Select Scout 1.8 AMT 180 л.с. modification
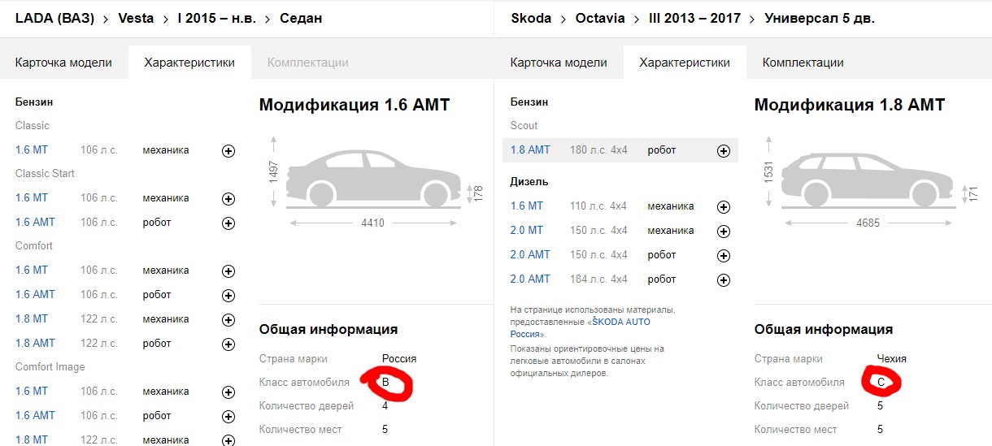This screenshot has height=446, width=992. [530, 149]
